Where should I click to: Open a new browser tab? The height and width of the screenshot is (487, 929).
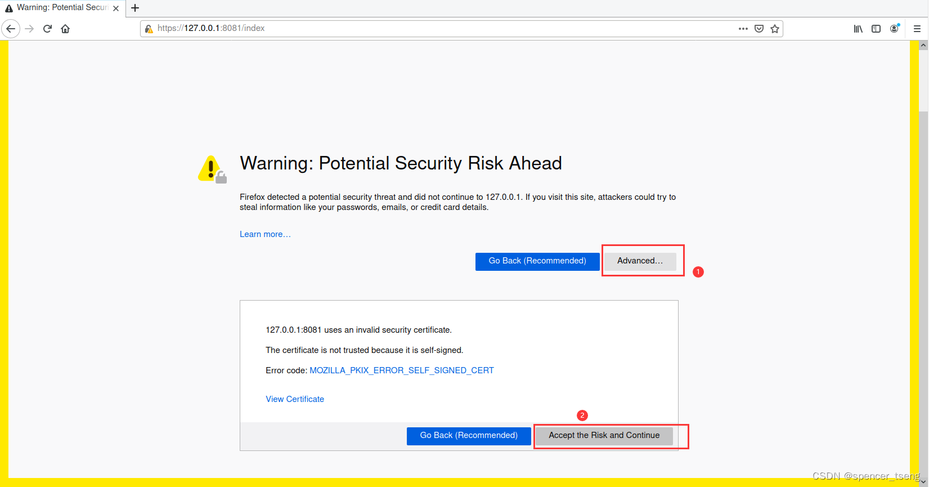click(x=134, y=8)
